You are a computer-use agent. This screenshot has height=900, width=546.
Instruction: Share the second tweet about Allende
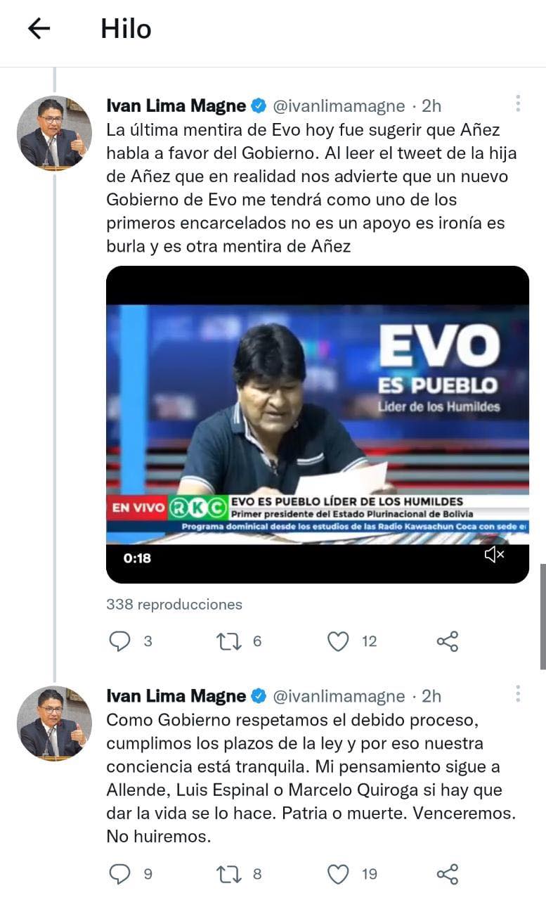[448, 874]
